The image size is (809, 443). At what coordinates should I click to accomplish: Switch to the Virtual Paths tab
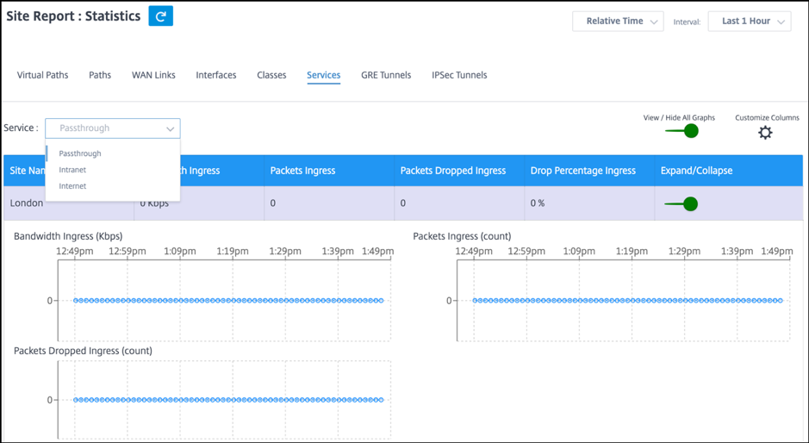[42, 75]
